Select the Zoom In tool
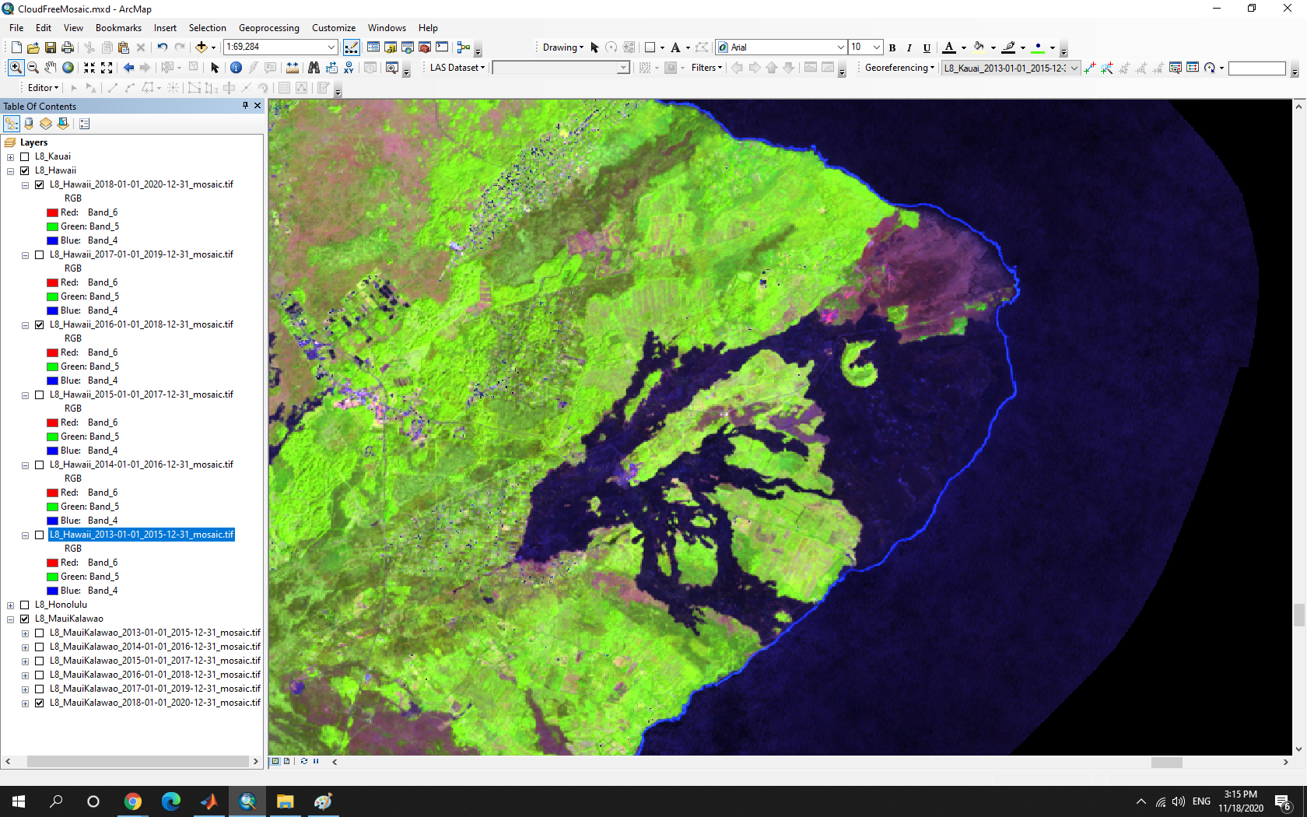Screen dimensions: 1307x817 (15, 68)
